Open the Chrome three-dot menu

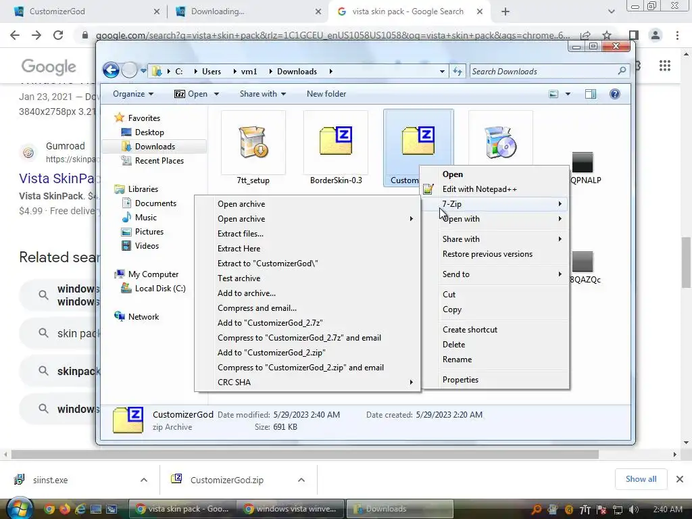pos(677,35)
